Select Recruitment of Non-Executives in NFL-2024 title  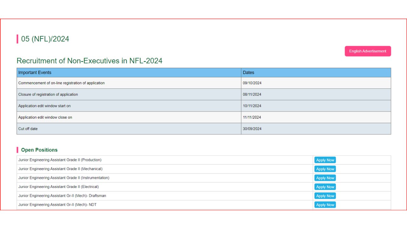click(x=89, y=61)
